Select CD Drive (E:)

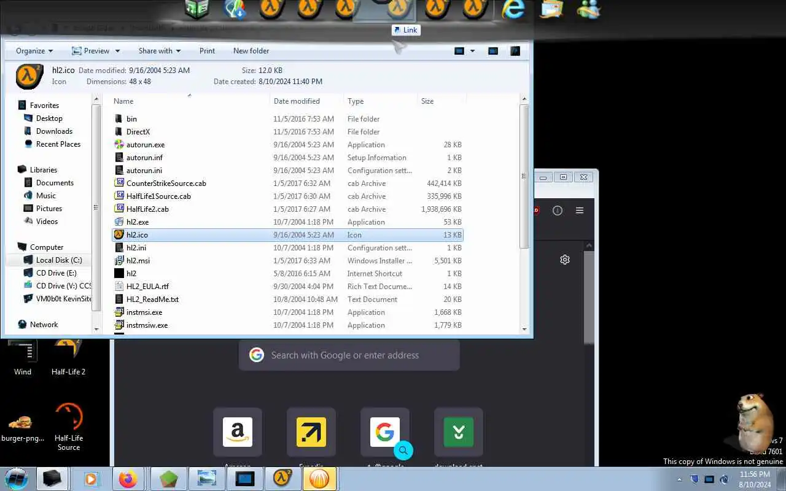pos(56,273)
